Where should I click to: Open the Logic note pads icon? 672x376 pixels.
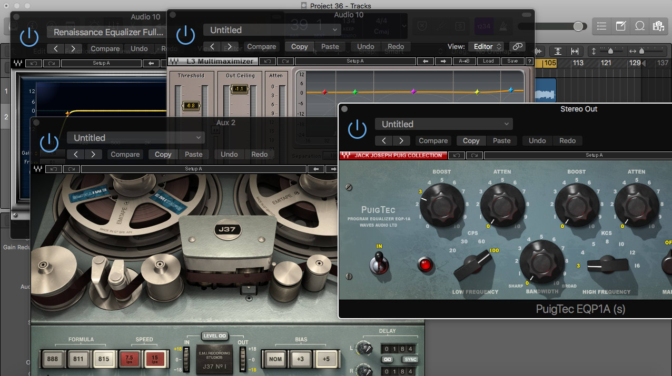tap(620, 26)
